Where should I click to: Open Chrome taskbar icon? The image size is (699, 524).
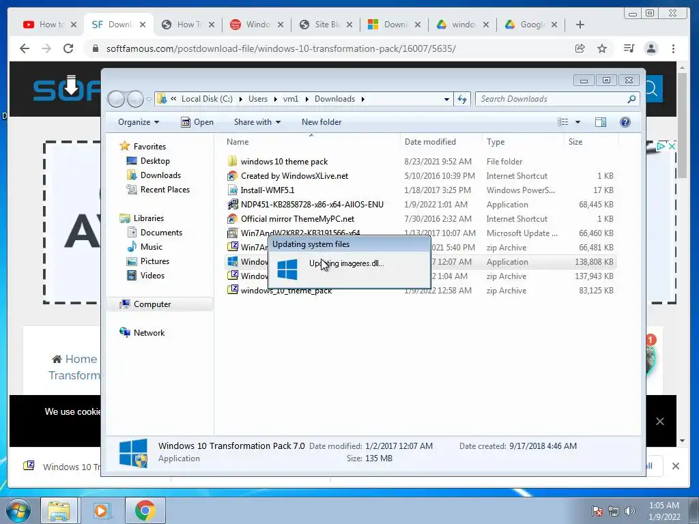(145, 510)
